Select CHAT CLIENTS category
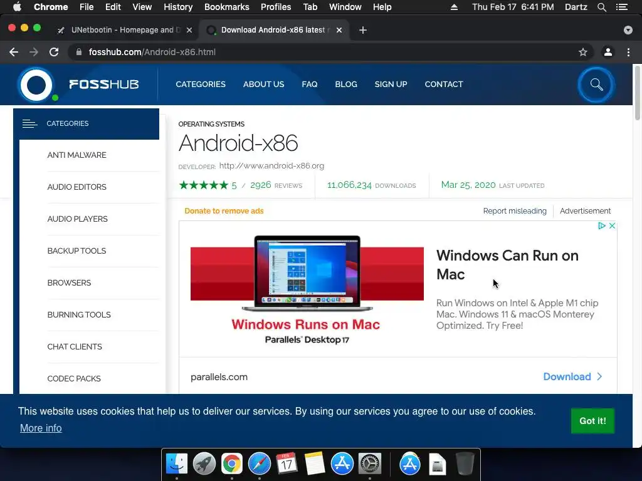Viewport: 642px width, 481px height. click(x=75, y=346)
